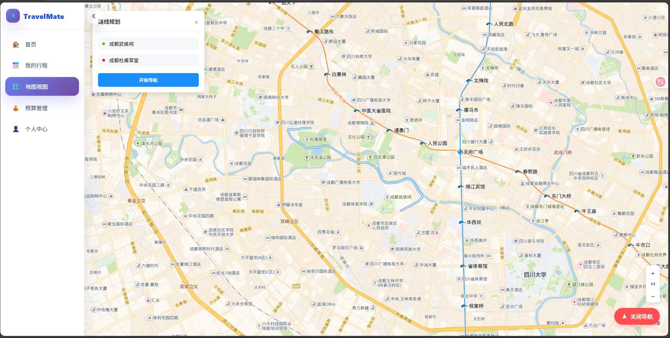Click the pink floating icon at right edge

(661, 82)
